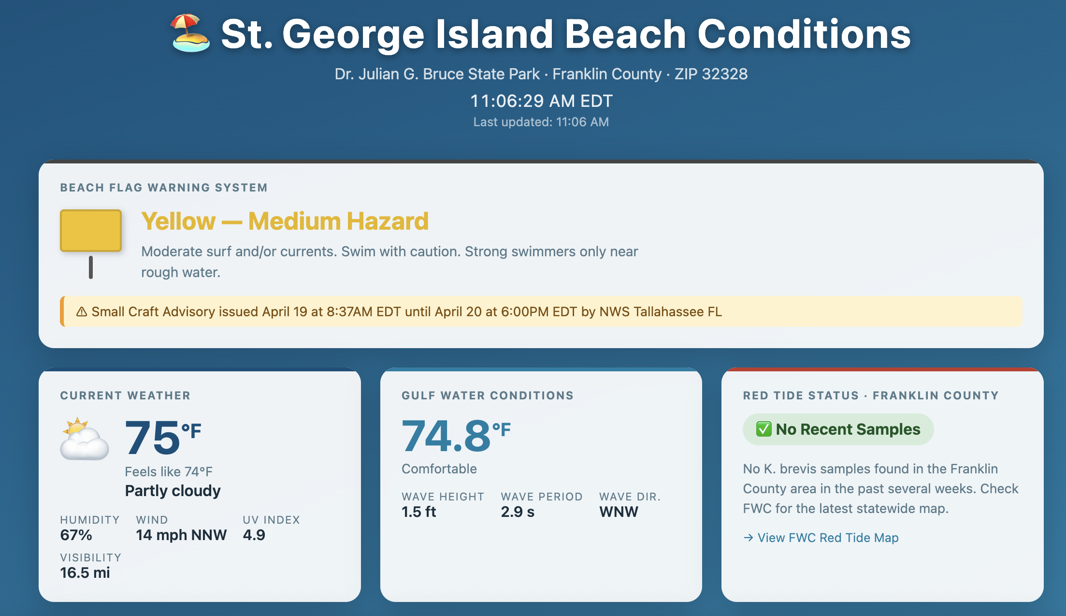Click the UV Index 4.9 value
Image resolution: width=1066 pixels, height=616 pixels.
pyautogui.click(x=254, y=535)
